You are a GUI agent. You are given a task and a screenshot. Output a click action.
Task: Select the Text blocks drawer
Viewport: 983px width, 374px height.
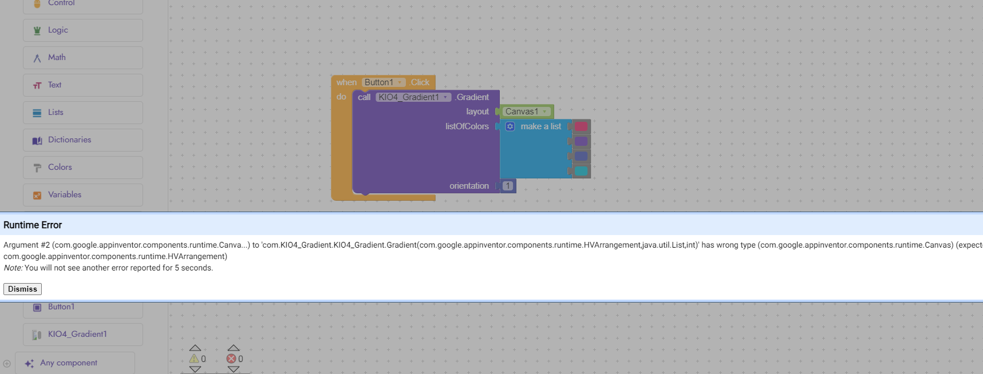tap(54, 85)
